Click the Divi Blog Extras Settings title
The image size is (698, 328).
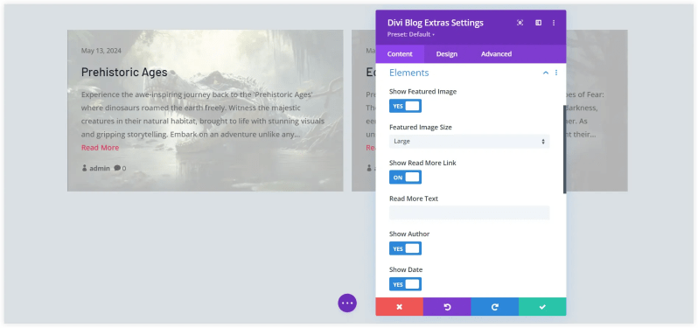click(x=436, y=23)
